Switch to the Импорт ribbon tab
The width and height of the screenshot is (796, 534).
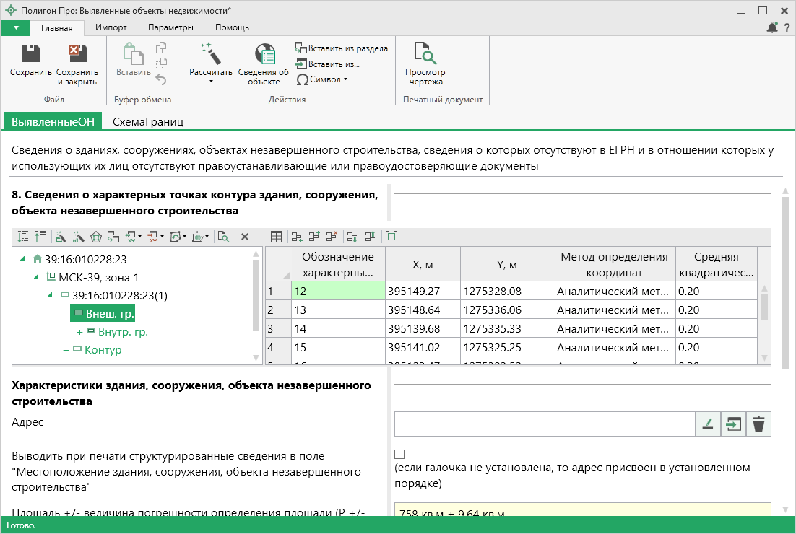tap(111, 27)
